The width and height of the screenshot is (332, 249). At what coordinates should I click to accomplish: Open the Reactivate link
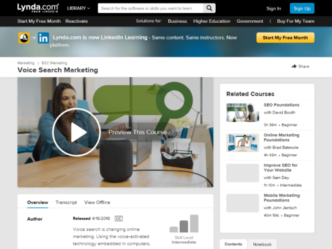tap(77, 21)
